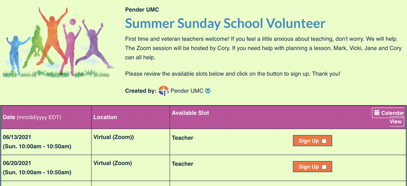Click the Available Slot column header

click(x=190, y=113)
